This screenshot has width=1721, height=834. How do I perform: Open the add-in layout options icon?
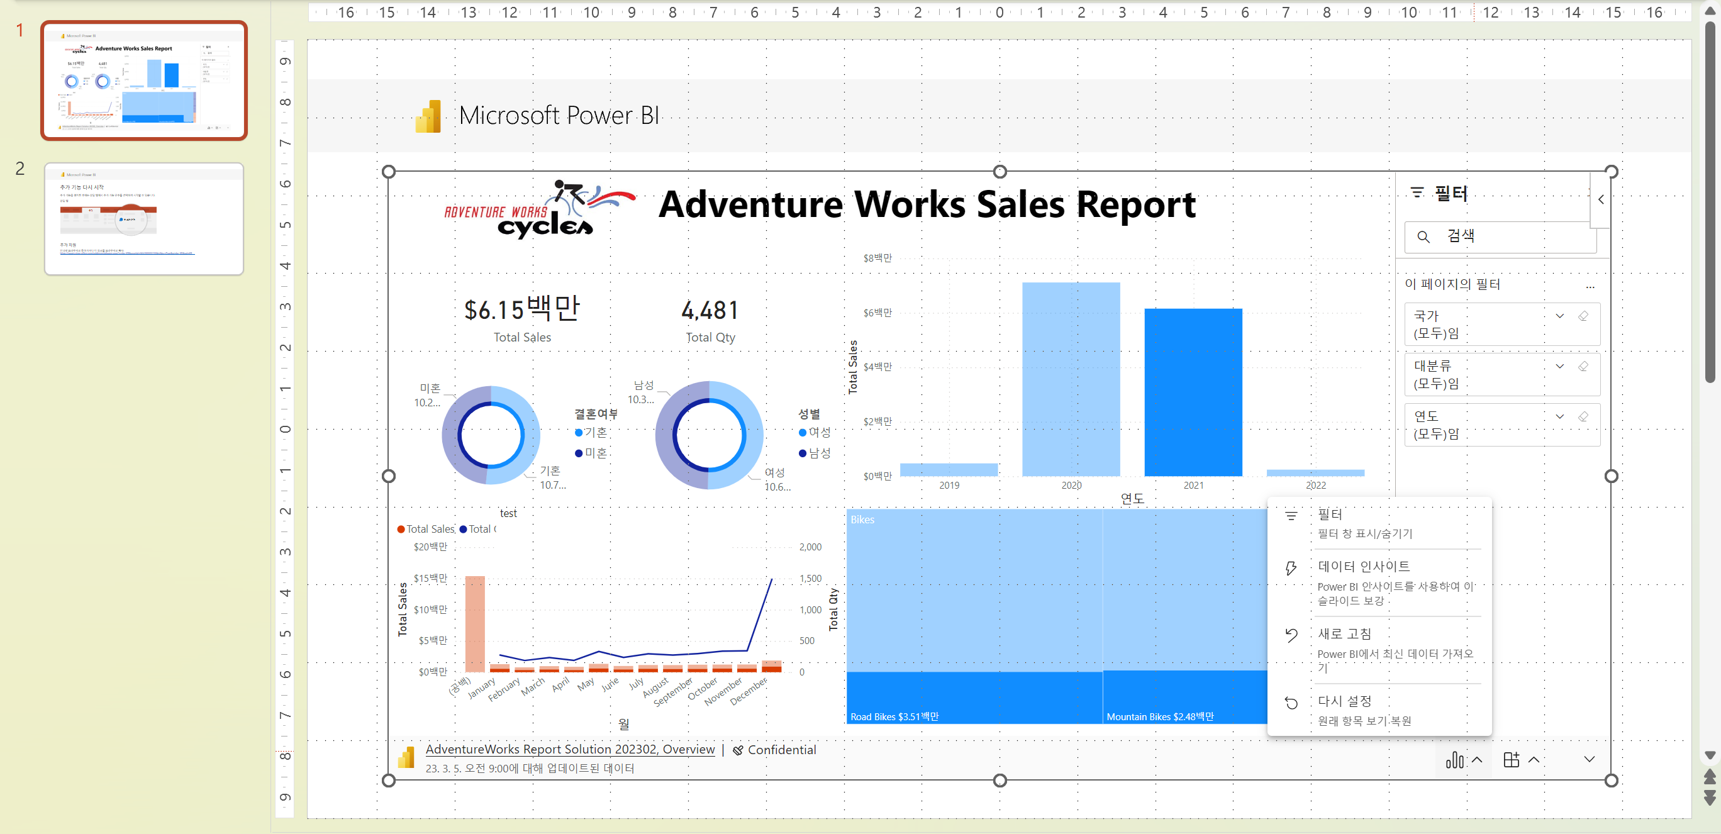click(1511, 760)
